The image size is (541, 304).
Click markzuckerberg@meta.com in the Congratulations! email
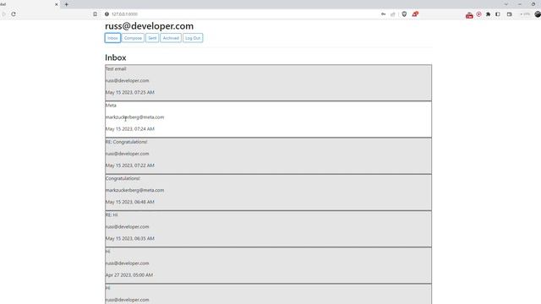(x=134, y=190)
